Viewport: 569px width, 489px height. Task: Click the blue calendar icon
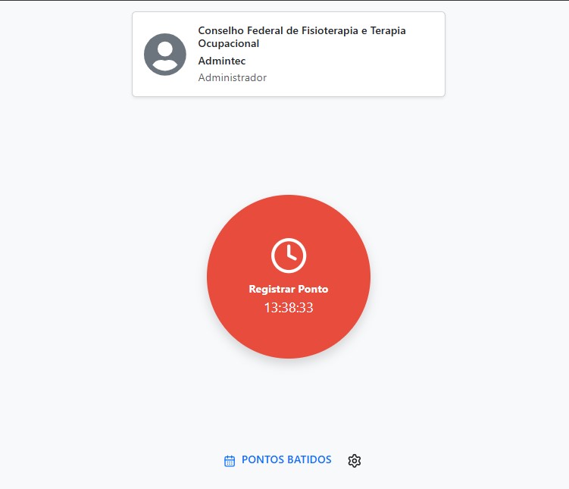(x=230, y=461)
